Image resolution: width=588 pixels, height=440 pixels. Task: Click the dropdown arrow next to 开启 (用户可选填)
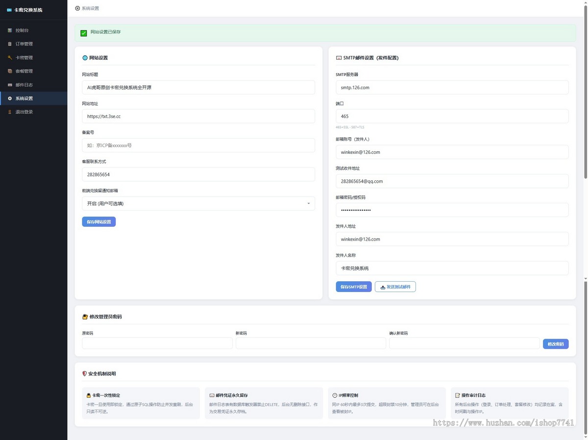[308, 203]
